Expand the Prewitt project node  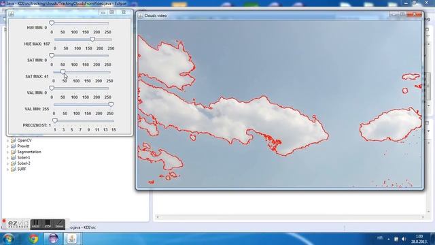[x=7, y=146]
